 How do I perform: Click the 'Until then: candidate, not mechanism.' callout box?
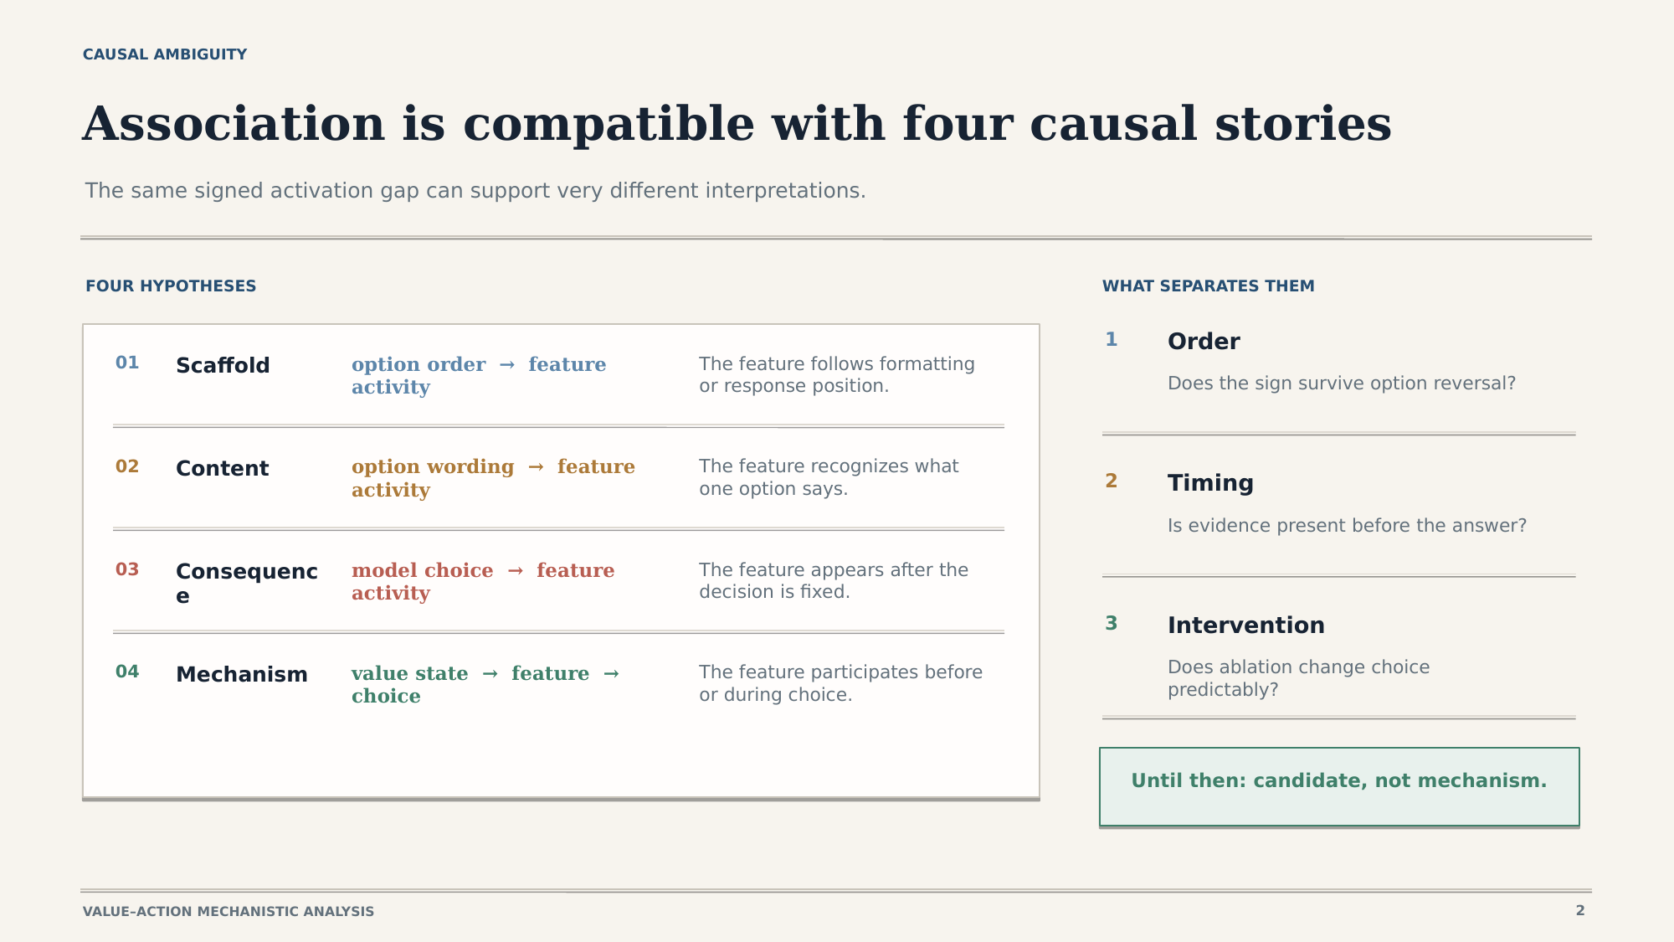(x=1339, y=787)
